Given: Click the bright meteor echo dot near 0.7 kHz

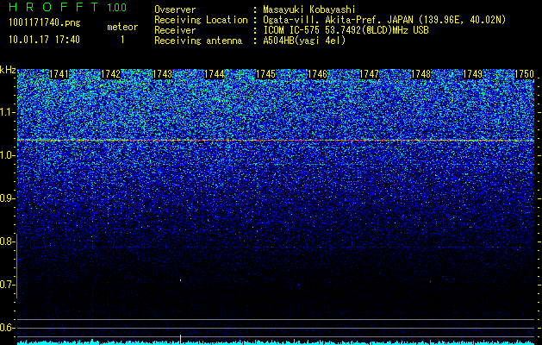Looking at the screenshot, I should point(180,280).
